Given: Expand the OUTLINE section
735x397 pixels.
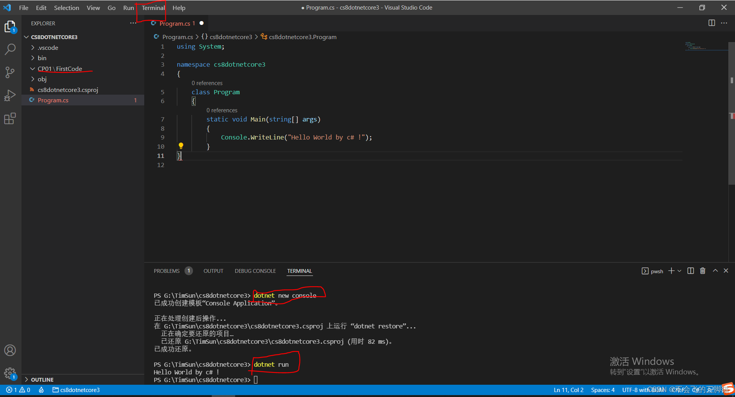Looking at the screenshot, I should pos(83,379).
